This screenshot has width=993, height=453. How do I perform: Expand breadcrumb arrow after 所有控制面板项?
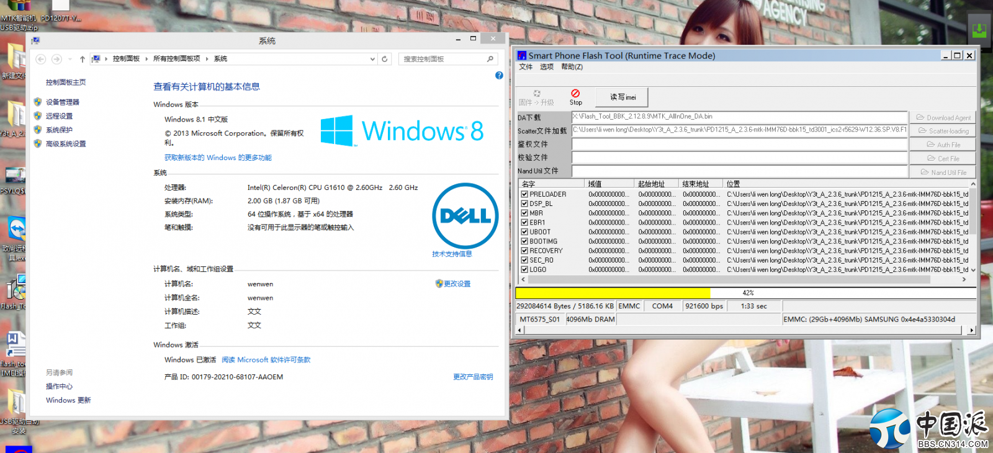pos(207,59)
